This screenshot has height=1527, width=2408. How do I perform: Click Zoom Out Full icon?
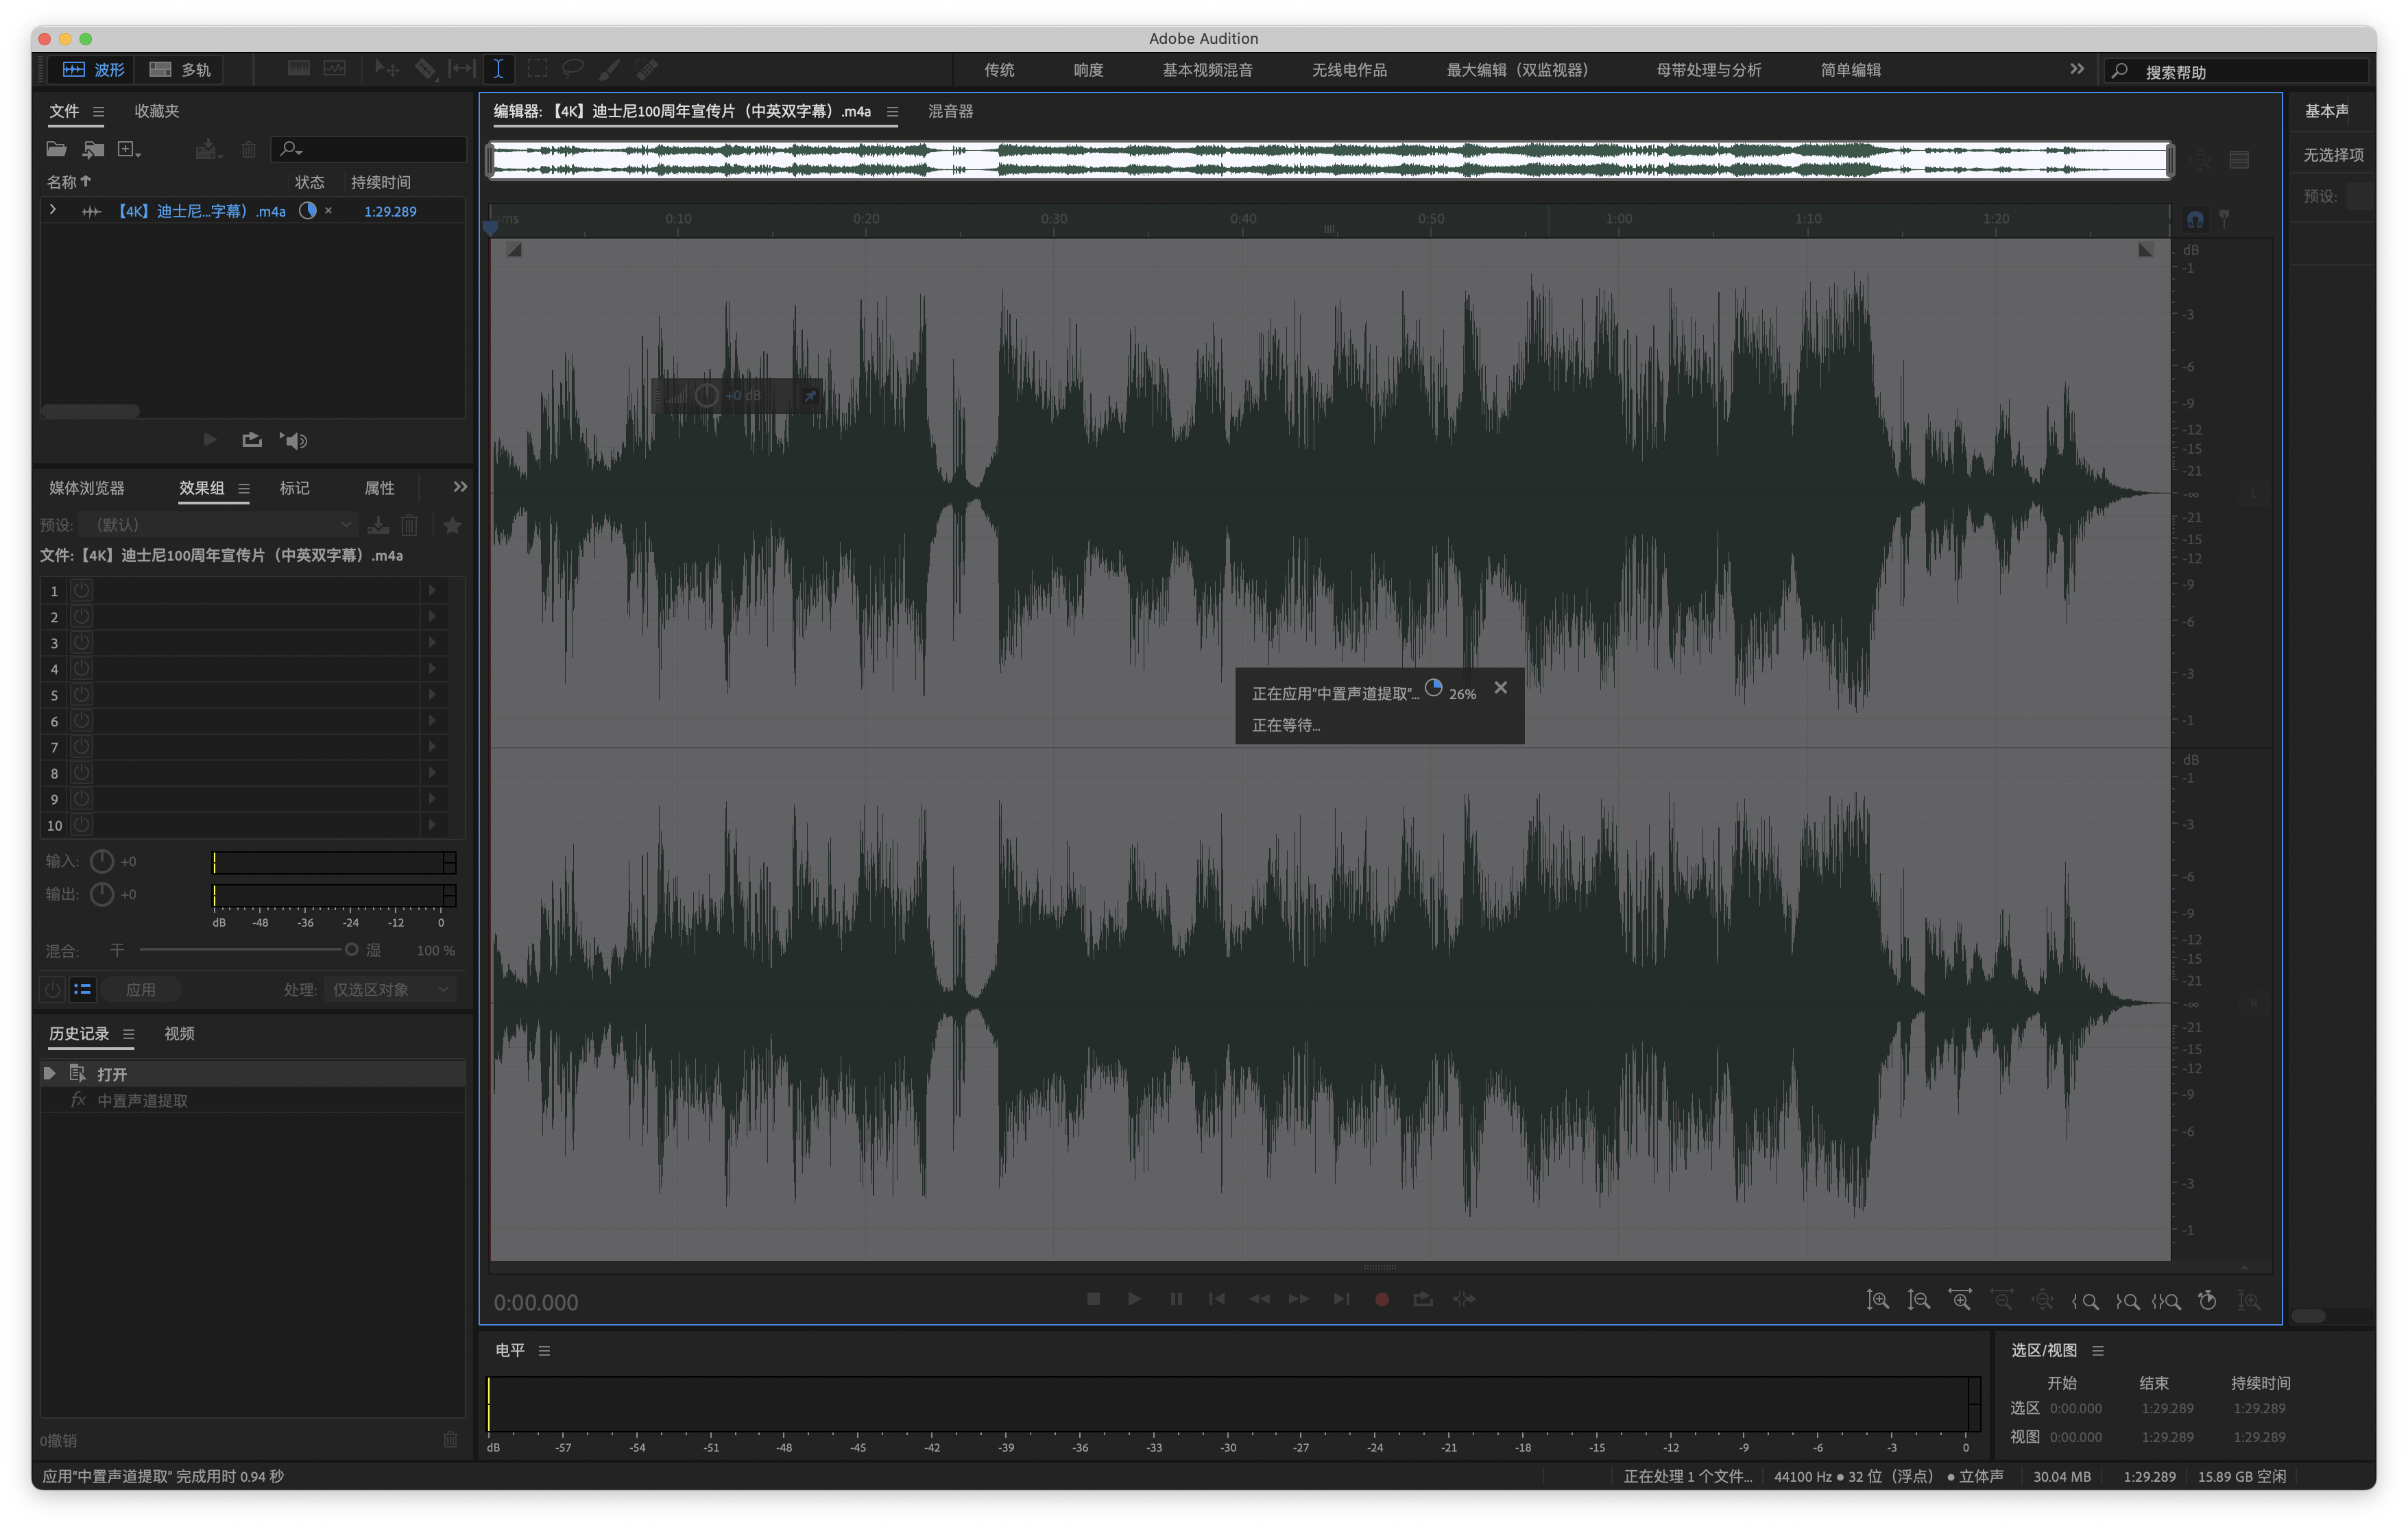point(2043,1300)
